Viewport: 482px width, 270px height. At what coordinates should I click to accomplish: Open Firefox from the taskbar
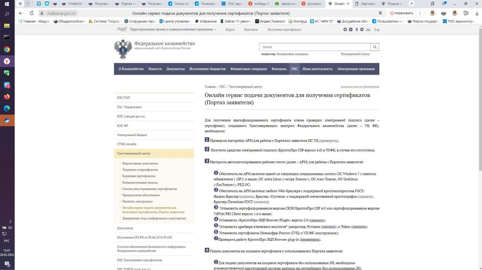[x=7, y=97]
